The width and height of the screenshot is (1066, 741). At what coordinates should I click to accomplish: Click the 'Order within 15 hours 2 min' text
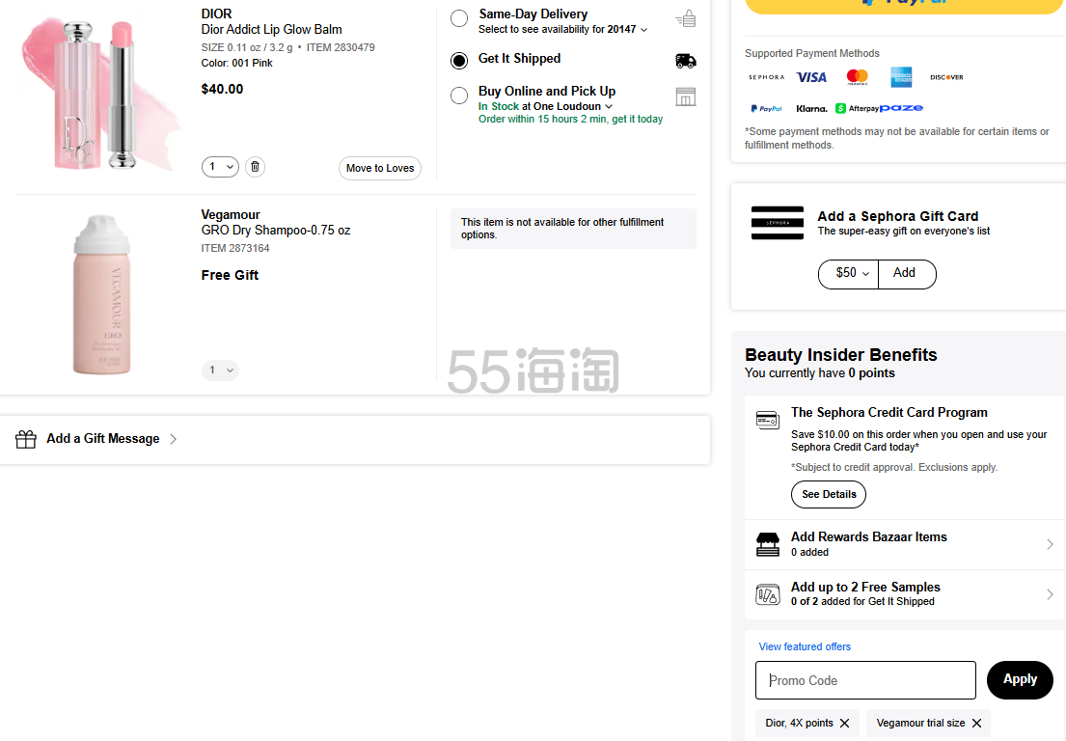(542, 119)
